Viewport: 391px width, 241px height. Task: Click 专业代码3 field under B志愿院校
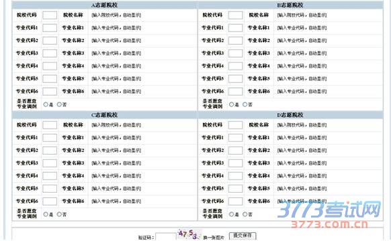(235, 53)
